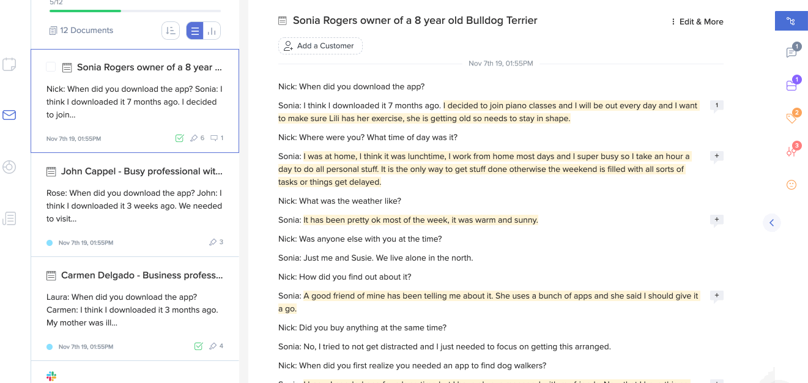Add comment beside 'warm and sunny' highlight
Viewport: 808px width, 383px height.
point(717,220)
